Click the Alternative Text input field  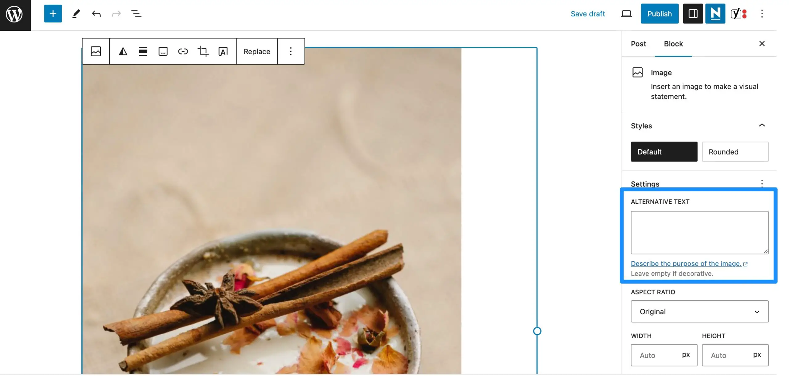point(699,232)
